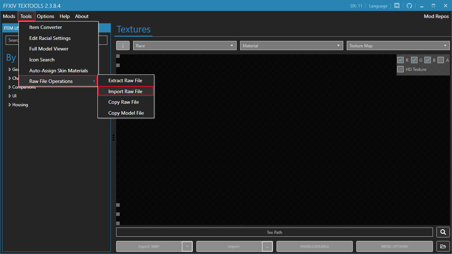Click the info button next to Race
The image size is (452, 254).
click(123, 46)
